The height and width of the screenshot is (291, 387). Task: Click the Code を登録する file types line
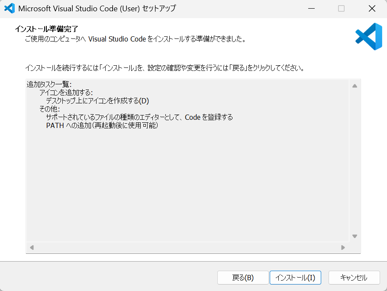click(139, 117)
